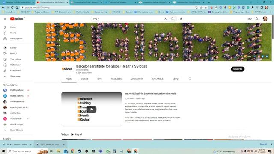
Task: Switch to the Playlists channel tab
Action: [x=116, y=79]
